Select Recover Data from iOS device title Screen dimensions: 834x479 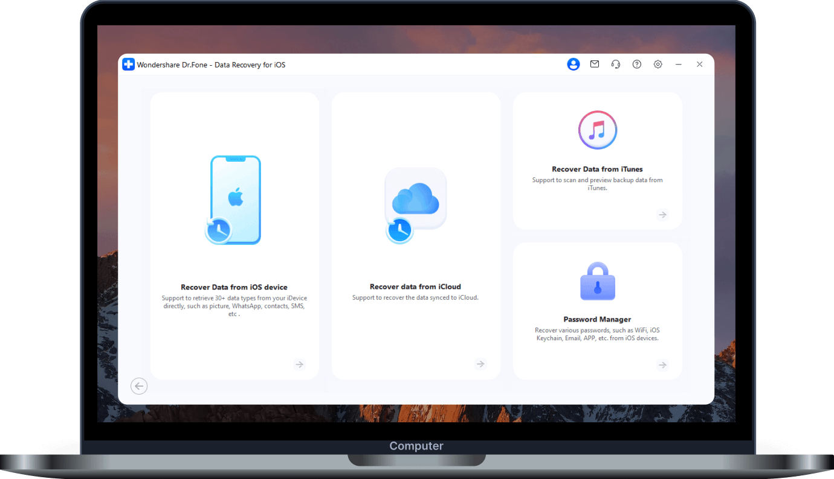pyautogui.click(x=234, y=287)
